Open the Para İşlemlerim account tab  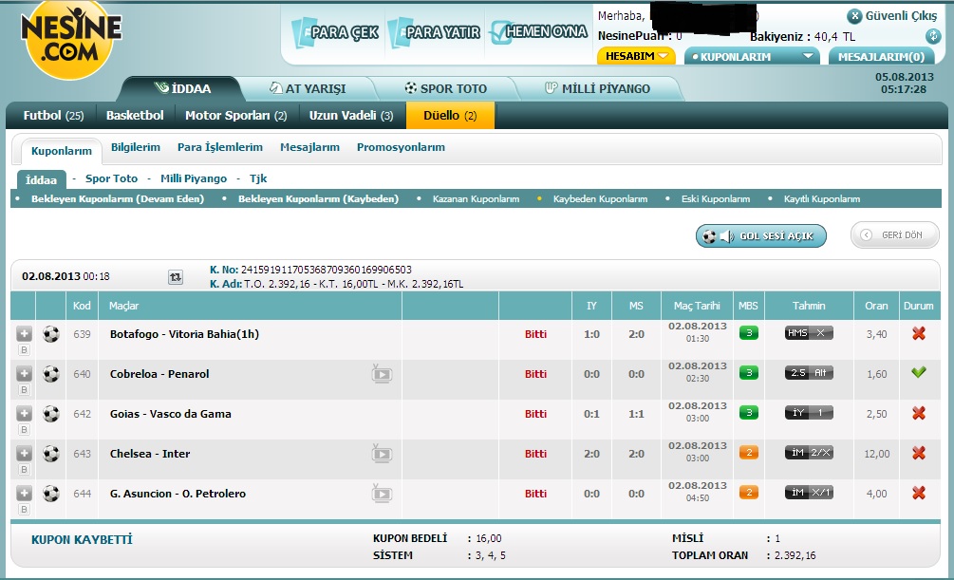pos(220,147)
